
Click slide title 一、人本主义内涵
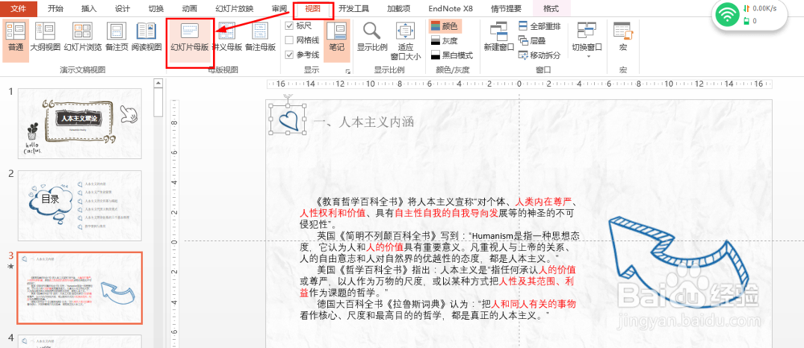click(x=364, y=122)
